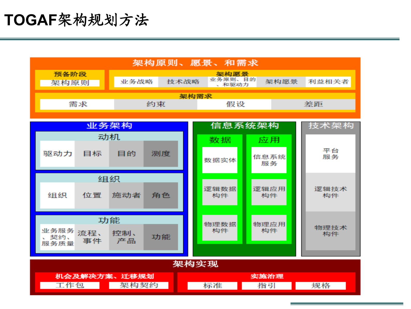Select the 指引 cell
411x309 pixels.
coord(266,286)
